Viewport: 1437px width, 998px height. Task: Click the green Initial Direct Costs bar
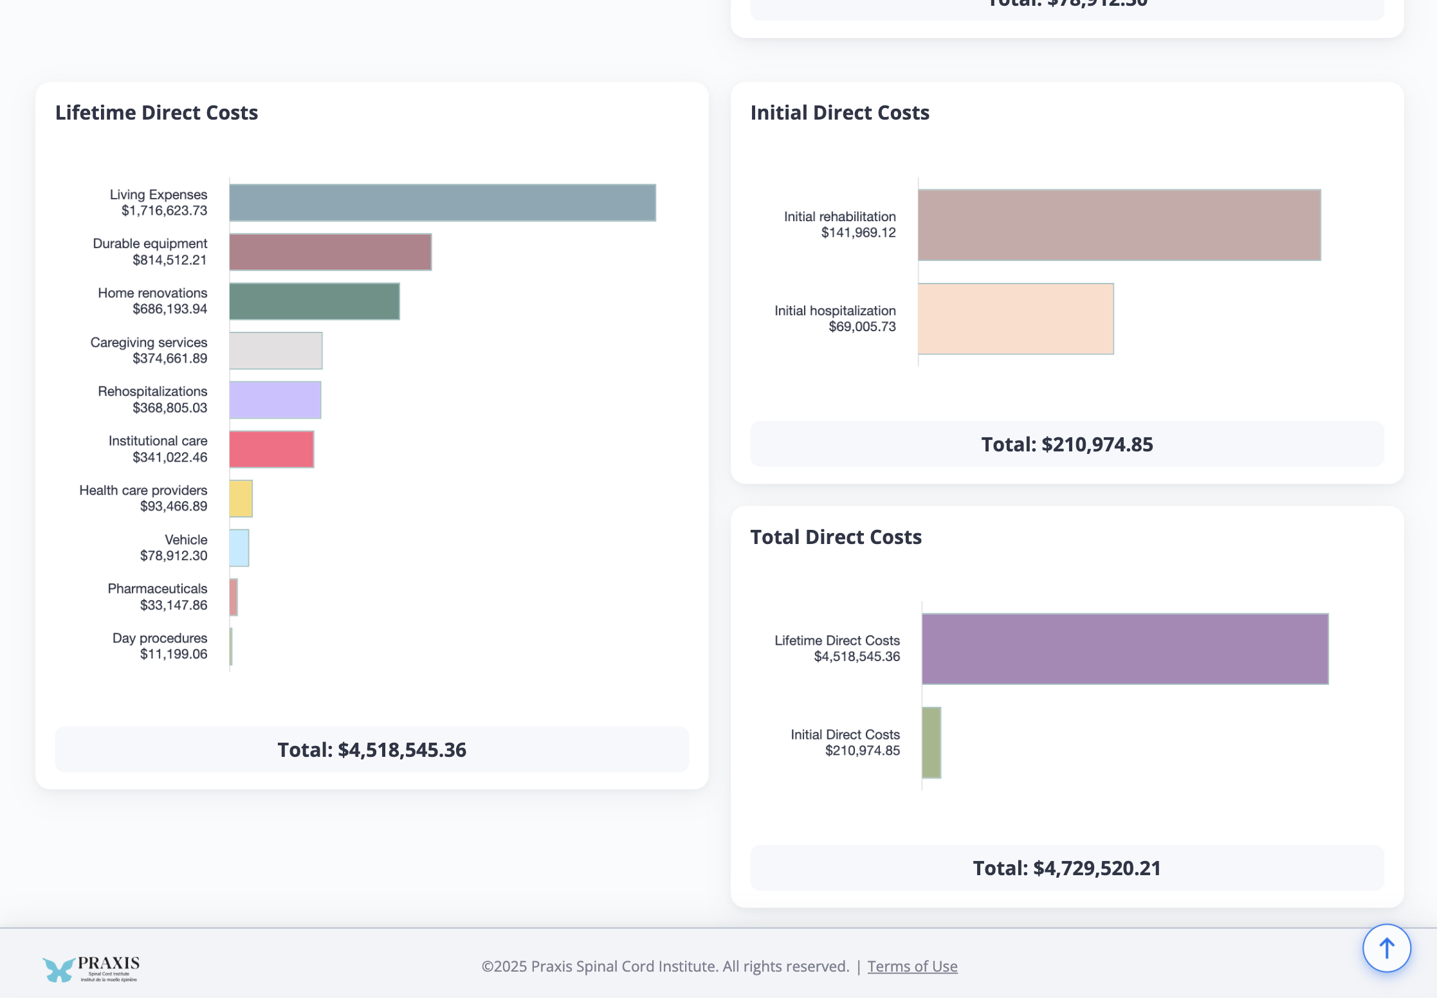pos(931,743)
